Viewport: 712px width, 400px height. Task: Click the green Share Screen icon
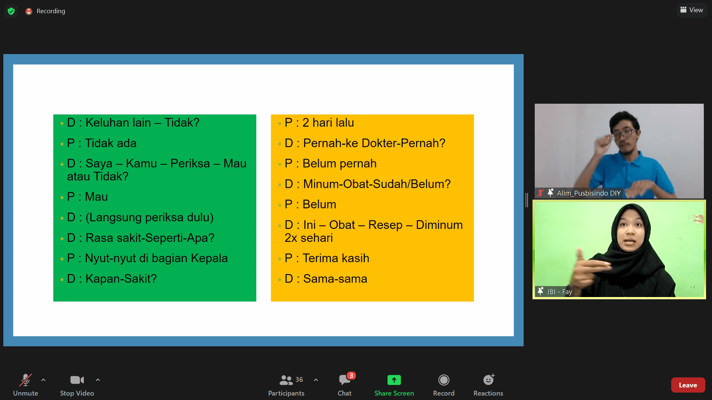(394, 380)
